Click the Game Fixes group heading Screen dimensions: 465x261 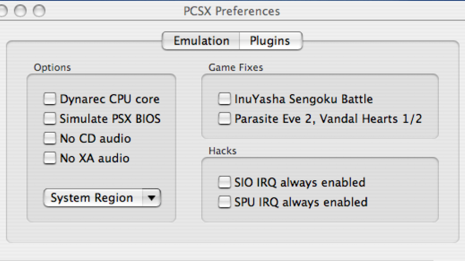pos(235,67)
